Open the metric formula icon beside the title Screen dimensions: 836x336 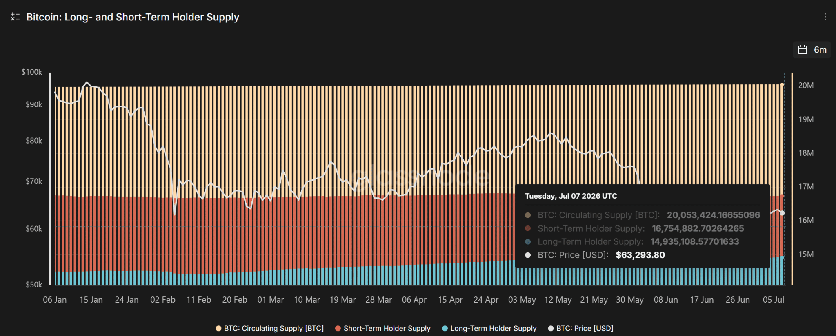[x=15, y=17]
